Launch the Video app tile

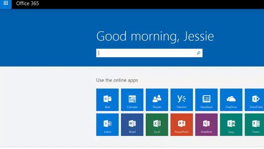coord(107,125)
